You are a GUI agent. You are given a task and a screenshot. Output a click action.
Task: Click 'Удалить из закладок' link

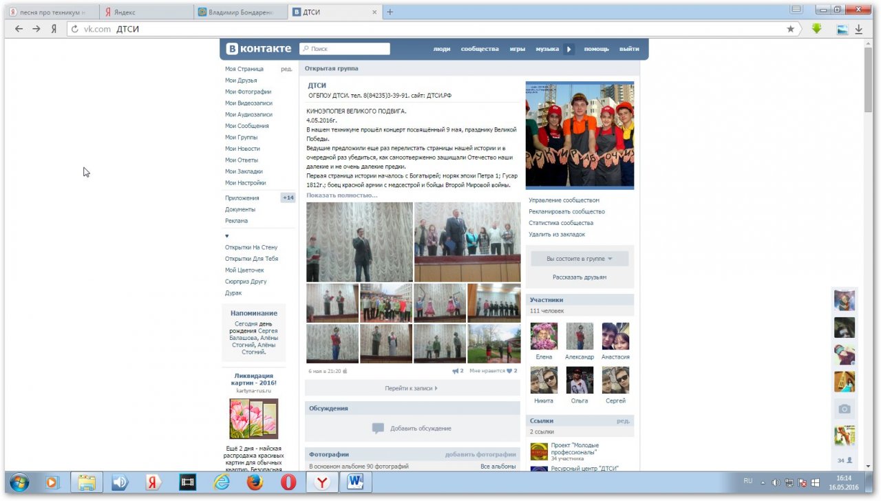click(x=557, y=234)
